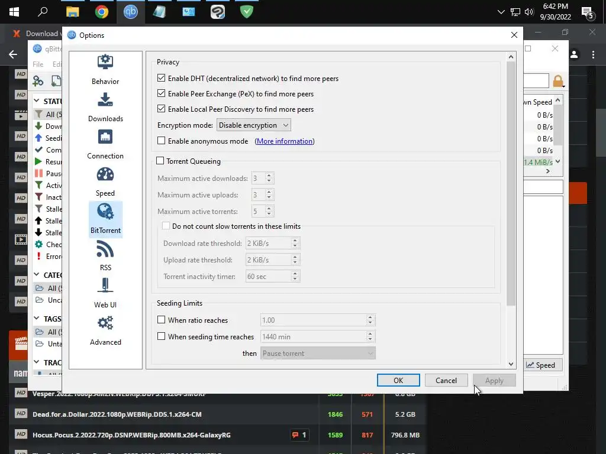
Task: Open Encryption mode dropdown
Action: 253,125
